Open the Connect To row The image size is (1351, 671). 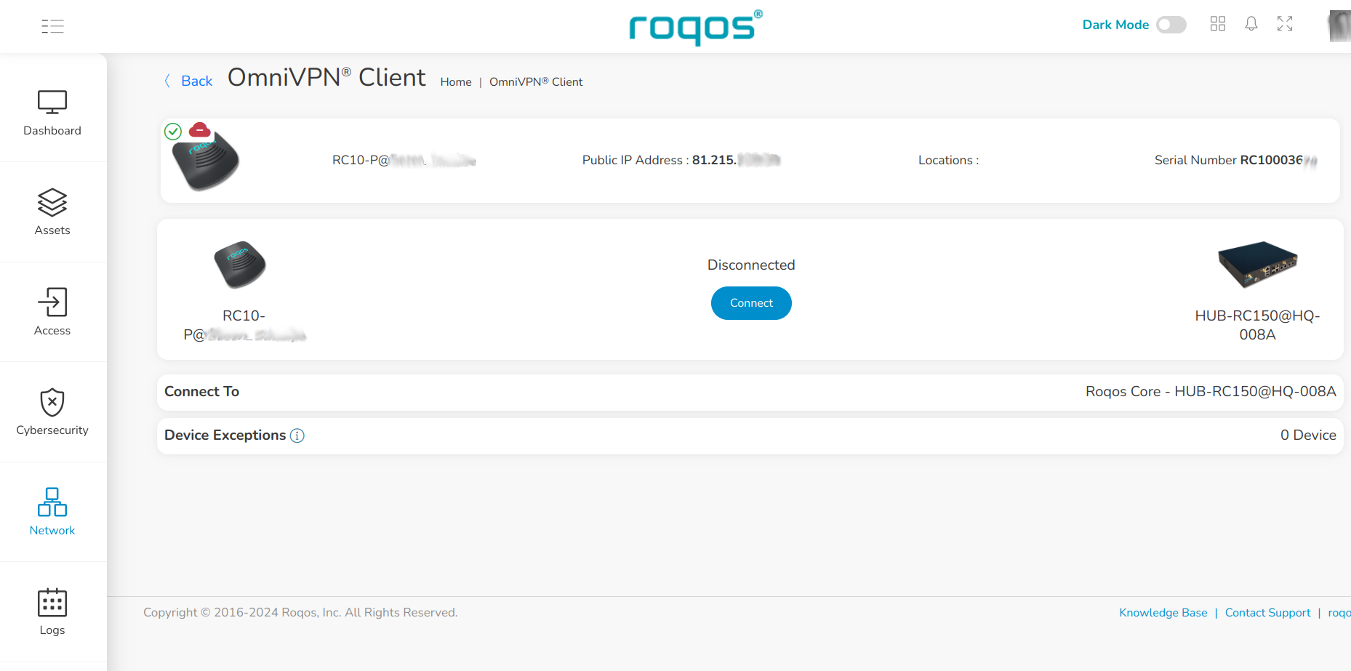click(x=750, y=392)
